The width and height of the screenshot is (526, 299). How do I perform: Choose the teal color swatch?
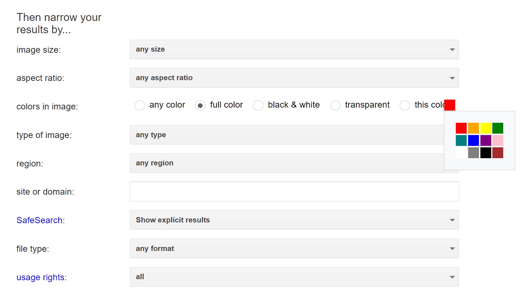pos(461,140)
